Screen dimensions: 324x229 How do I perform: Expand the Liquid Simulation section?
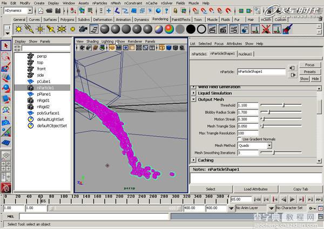coord(193,93)
